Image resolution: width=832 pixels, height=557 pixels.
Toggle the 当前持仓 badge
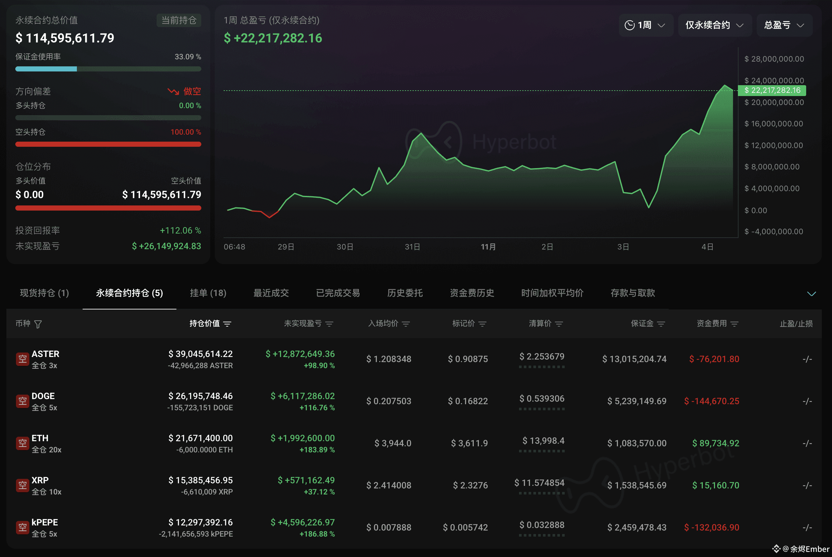[179, 20]
